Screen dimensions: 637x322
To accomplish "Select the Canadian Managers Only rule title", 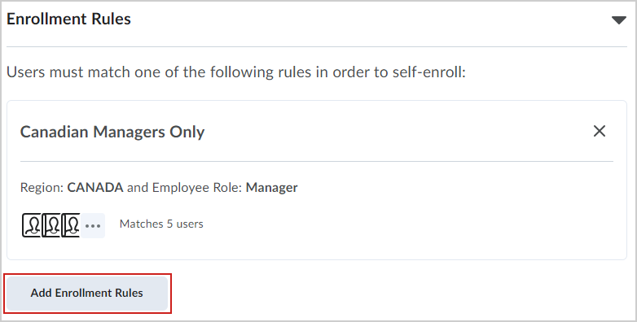I will click(112, 133).
